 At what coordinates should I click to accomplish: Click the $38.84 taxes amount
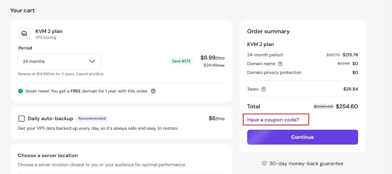tap(351, 89)
